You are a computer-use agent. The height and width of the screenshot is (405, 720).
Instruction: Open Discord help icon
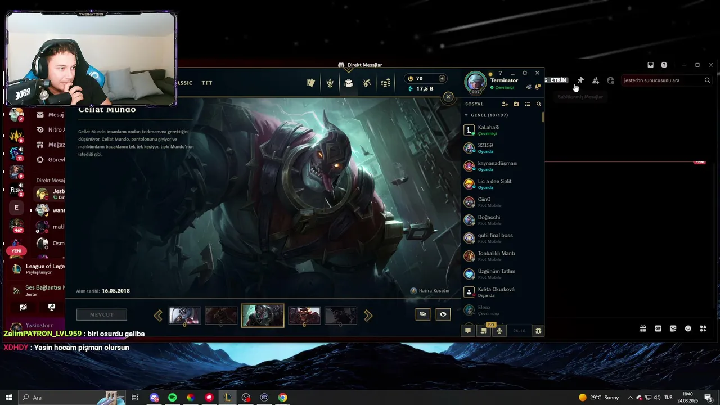point(664,65)
